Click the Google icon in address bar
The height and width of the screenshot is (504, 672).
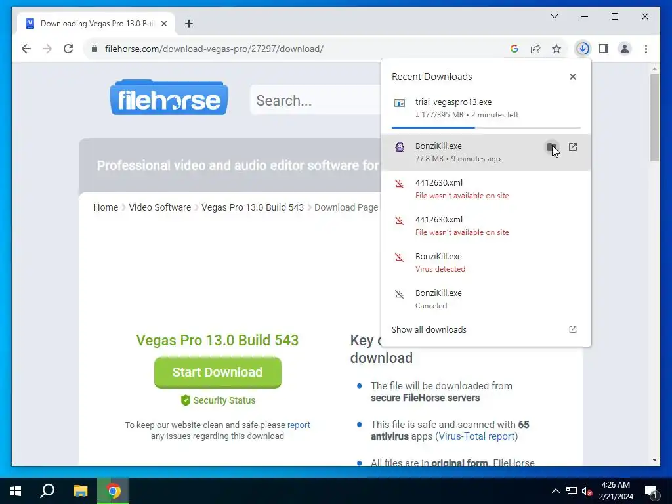(514, 49)
